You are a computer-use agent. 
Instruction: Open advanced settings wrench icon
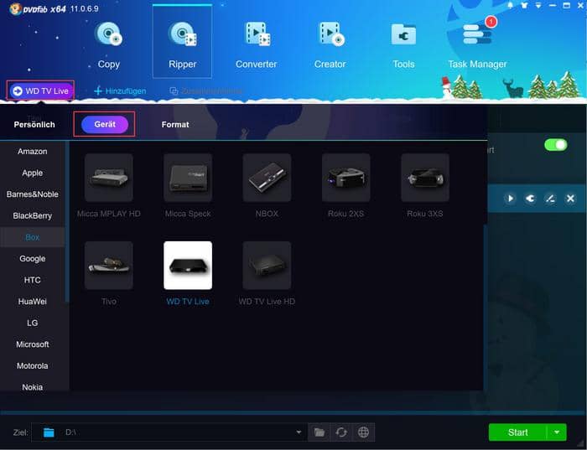[530, 199]
